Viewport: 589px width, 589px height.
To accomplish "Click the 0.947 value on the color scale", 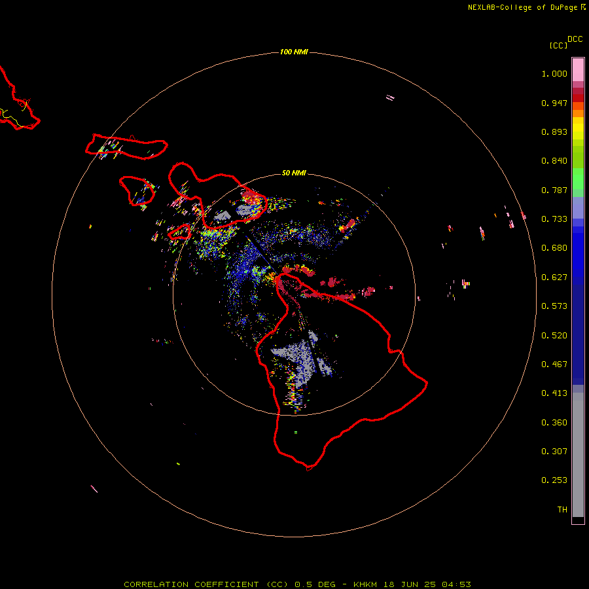I will (x=554, y=103).
